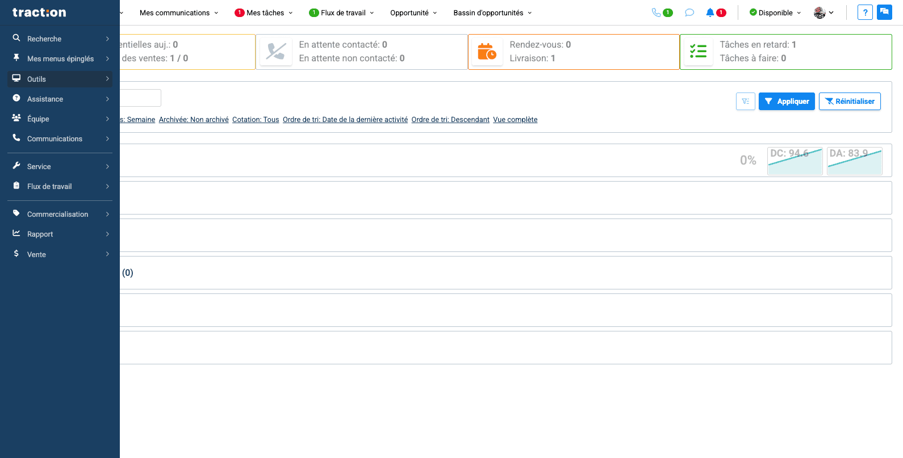
Task: Click the Cotation: Tous filter link
Action: point(256,120)
